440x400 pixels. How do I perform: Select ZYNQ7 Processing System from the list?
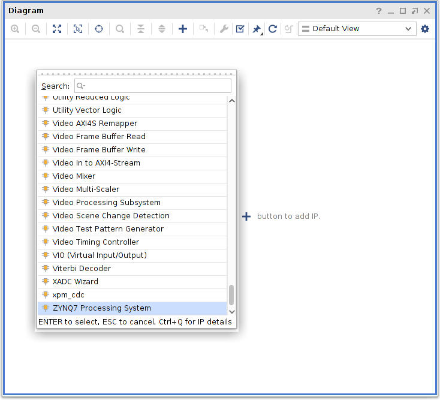coord(102,308)
